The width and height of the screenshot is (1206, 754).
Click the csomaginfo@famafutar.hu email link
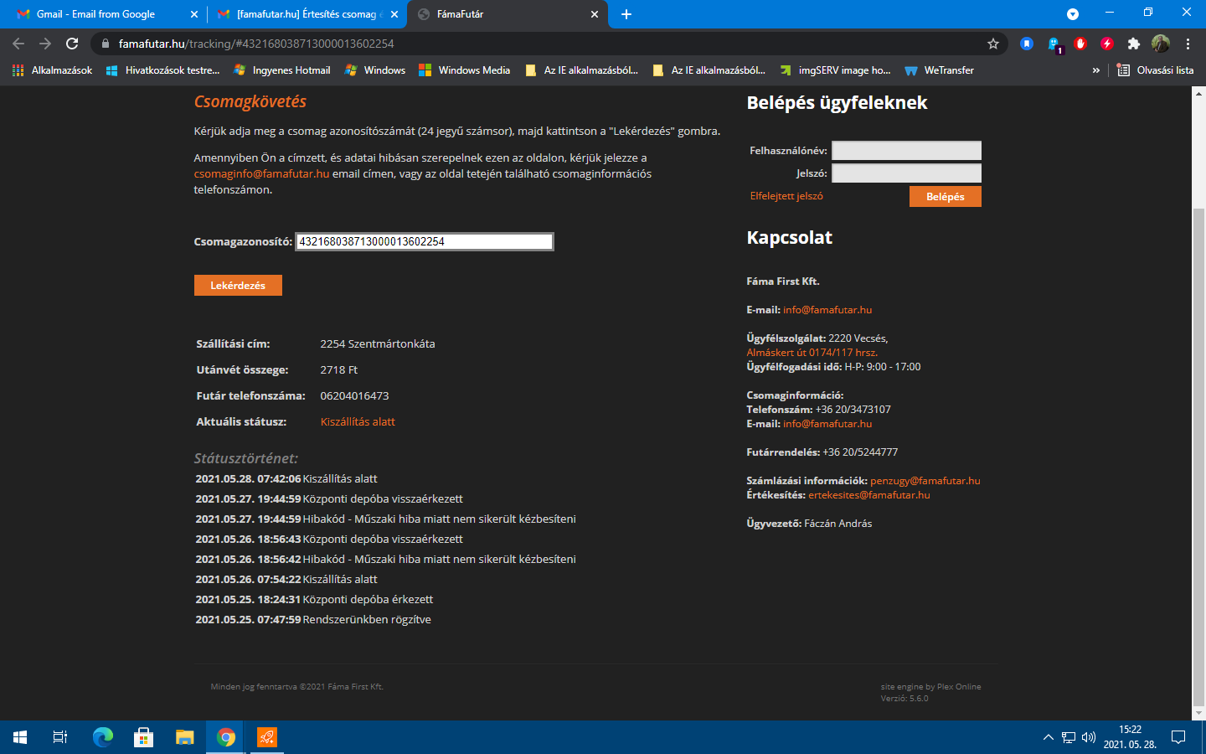pos(261,174)
